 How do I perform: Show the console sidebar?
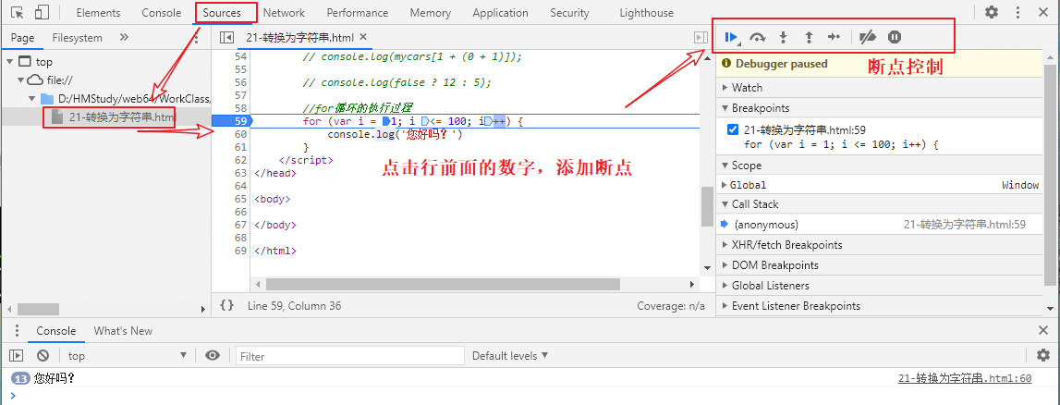pos(16,356)
